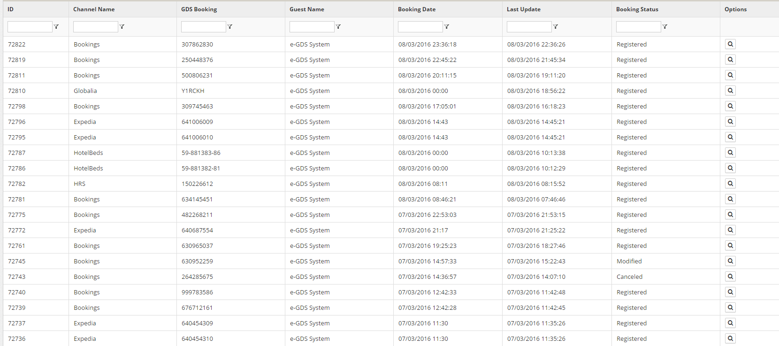Open the GDS Booking filter funnel
Screen dimensions: 779x346
click(x=230, y=27)
